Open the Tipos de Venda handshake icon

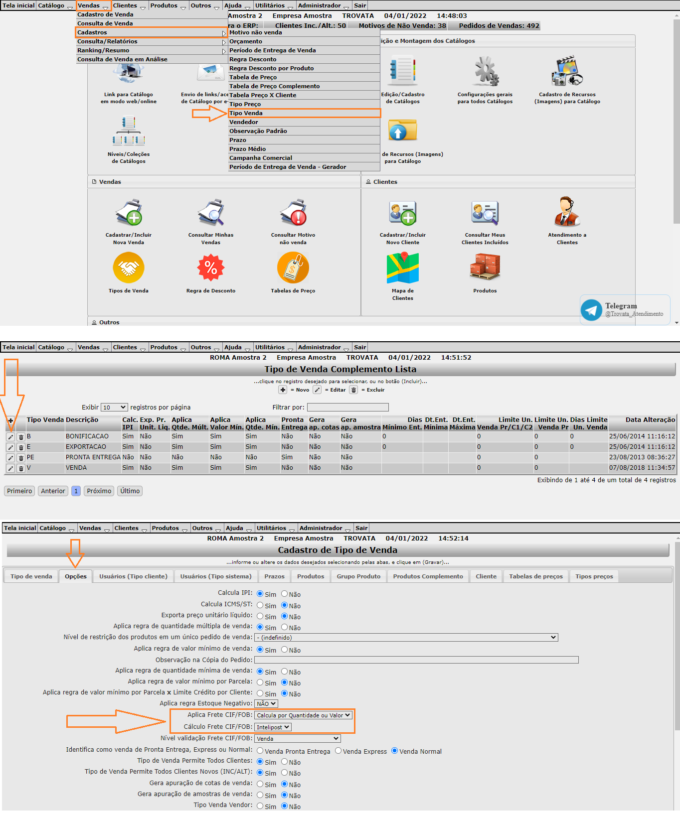[129, 268]
